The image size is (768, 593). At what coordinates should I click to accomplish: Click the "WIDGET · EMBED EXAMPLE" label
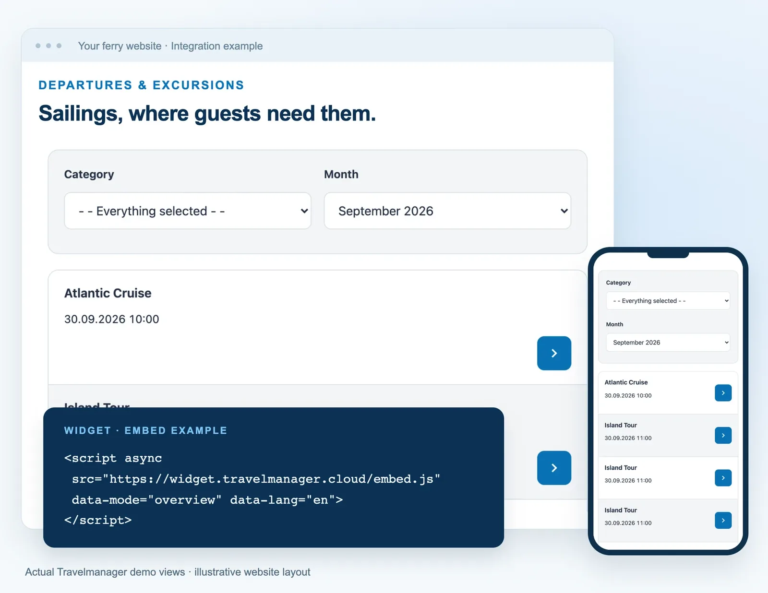(x=145, y=430)
